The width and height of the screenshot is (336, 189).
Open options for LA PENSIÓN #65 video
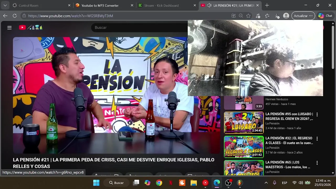[317, 163]
